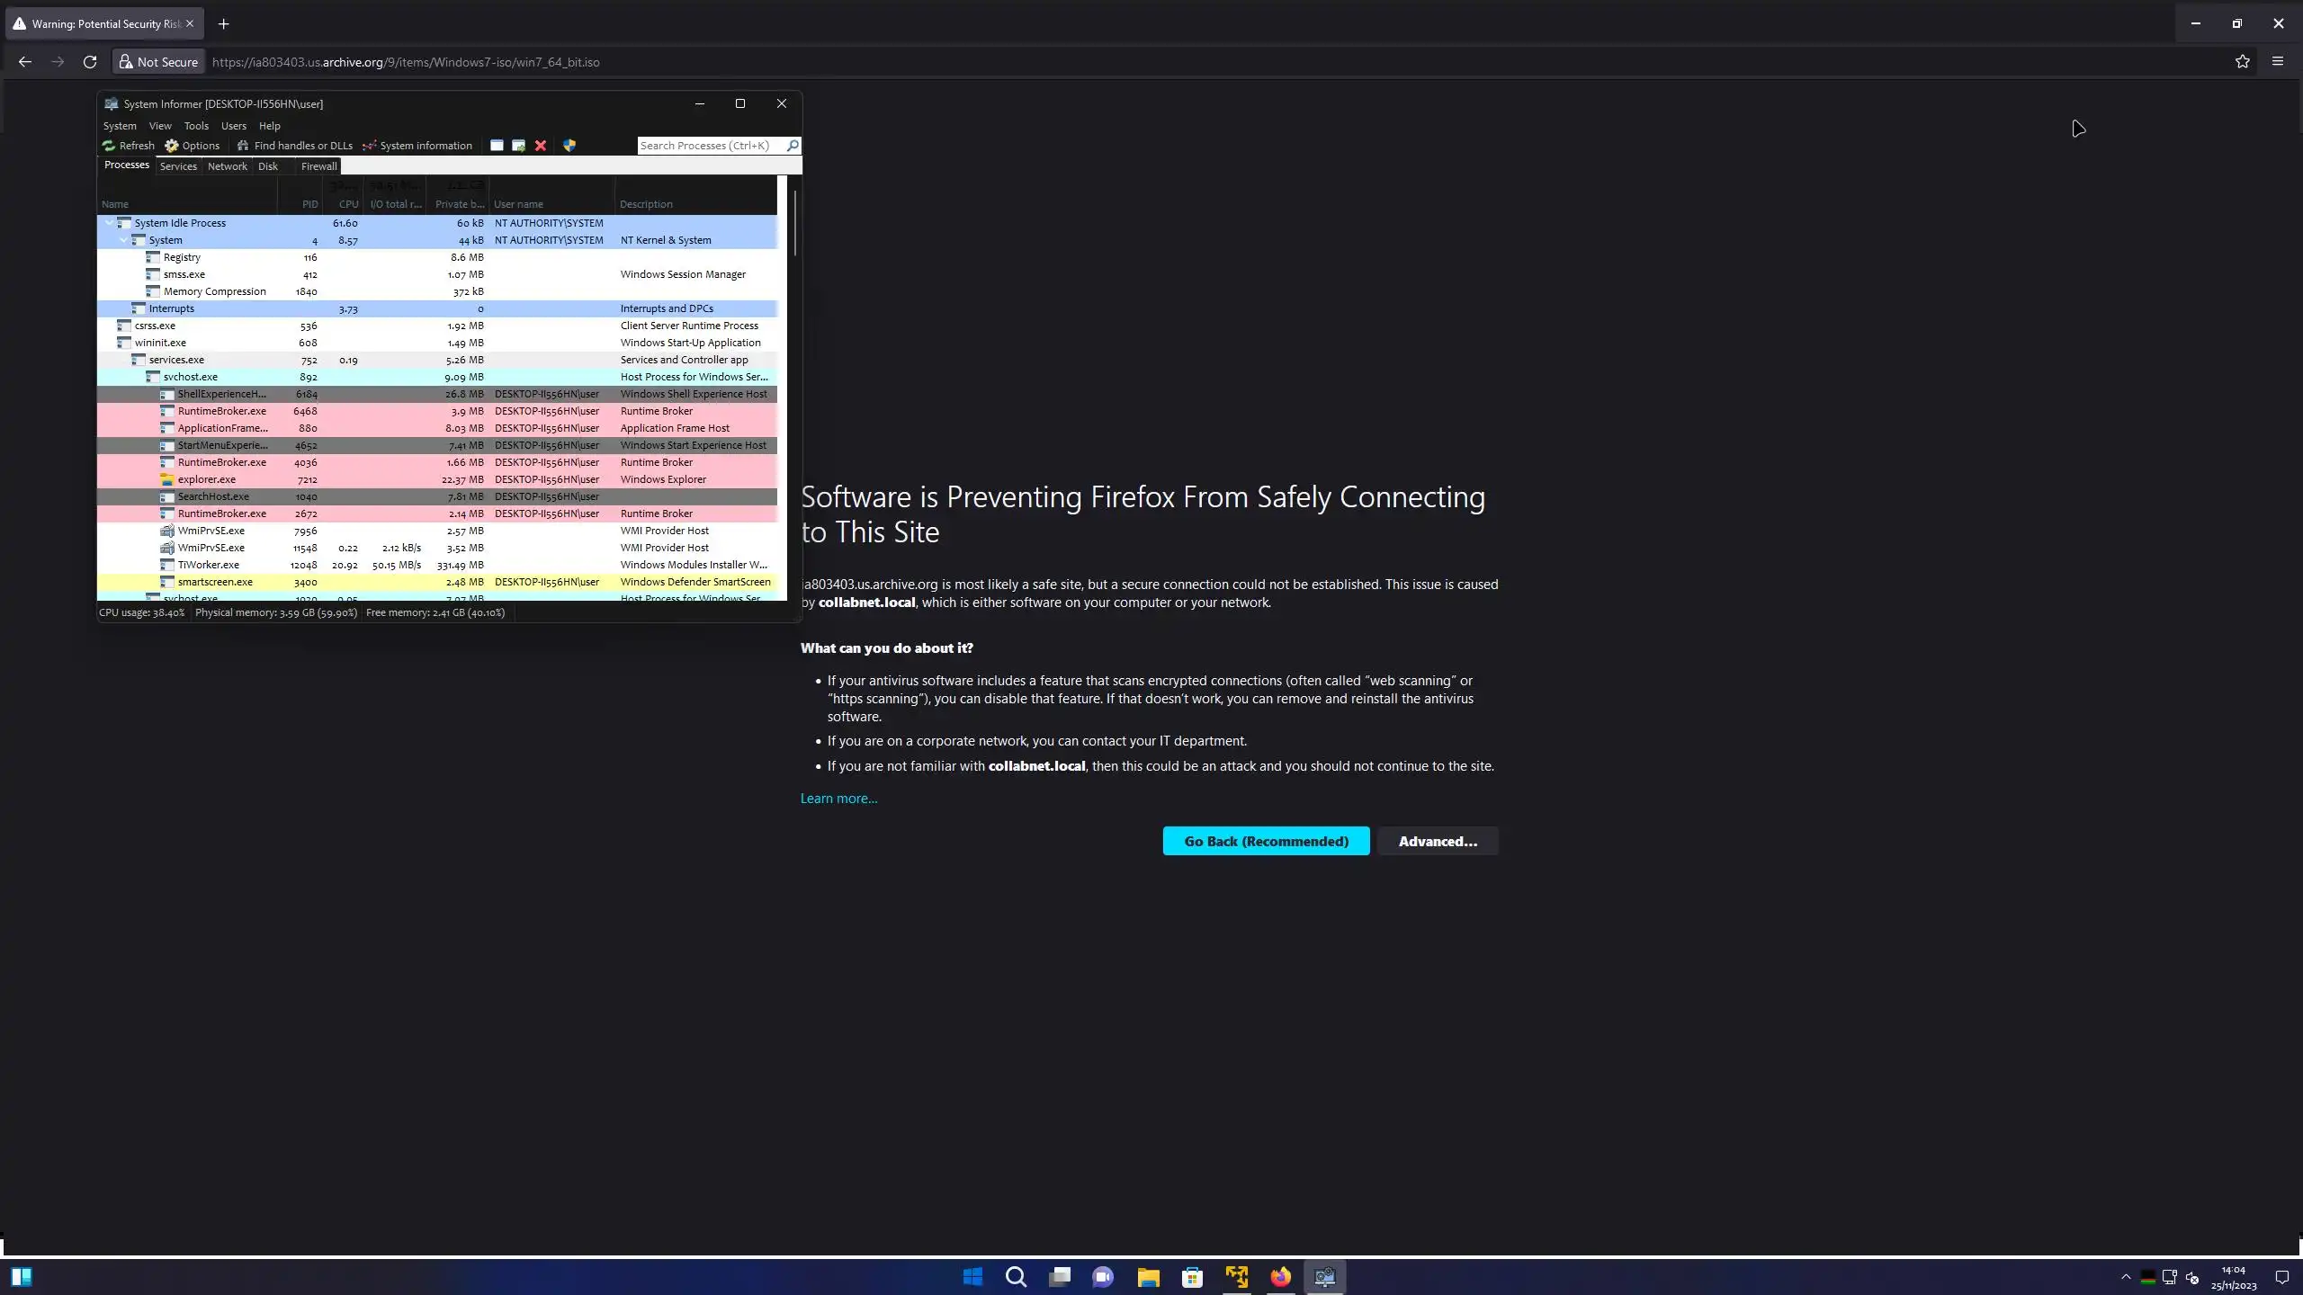Click the Refresh toolbar icon
This screenshot has width=2303, height=1295.
coord(109,146)
